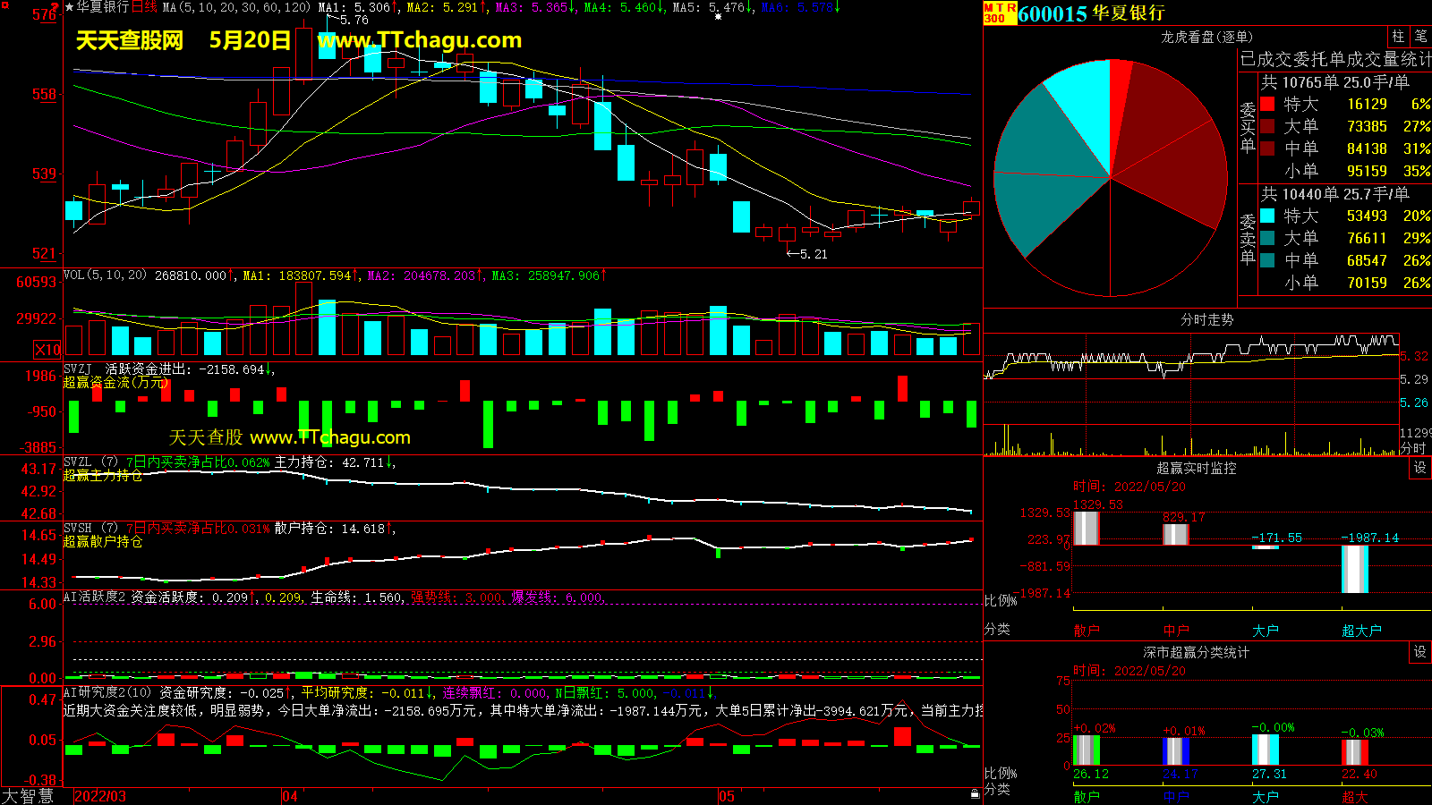Click the red question mark icon
Screen dimensions: 1432x805
pos(55,6)
